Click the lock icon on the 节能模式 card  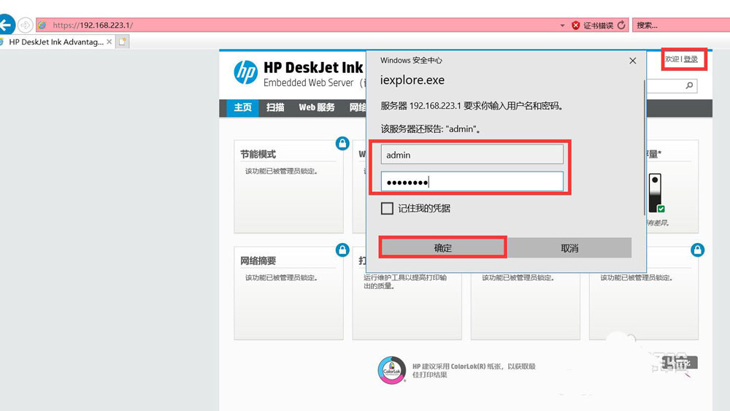pyautogui.click(x=342, y=143)
